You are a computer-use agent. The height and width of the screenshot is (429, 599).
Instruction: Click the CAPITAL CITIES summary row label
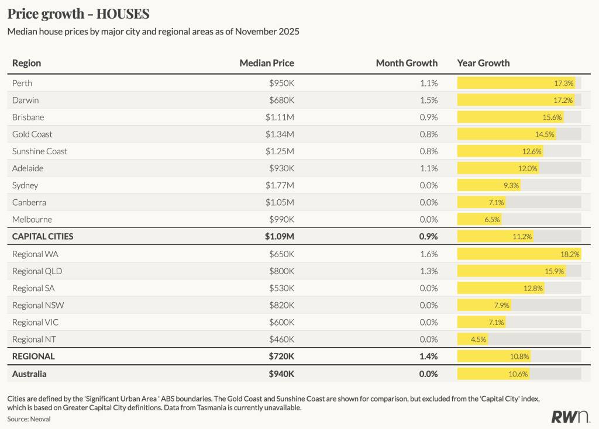(x=43, y=237)
